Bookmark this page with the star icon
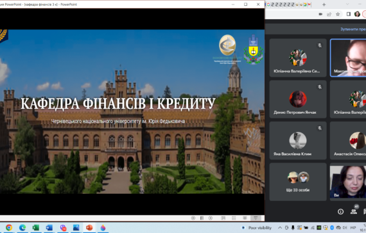 click(338, 14)
